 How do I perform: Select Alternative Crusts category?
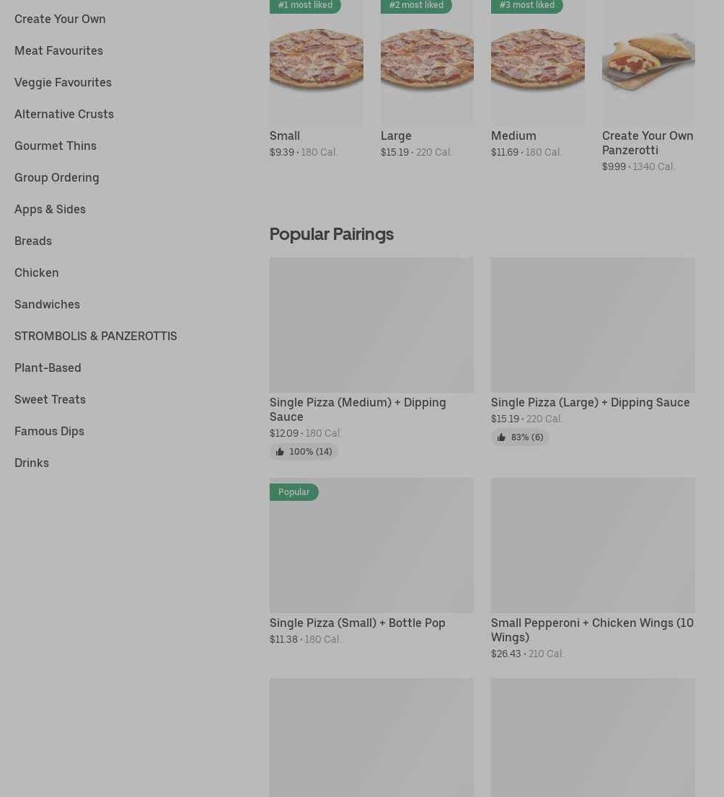pyautogui.click(x=64, y=114)
